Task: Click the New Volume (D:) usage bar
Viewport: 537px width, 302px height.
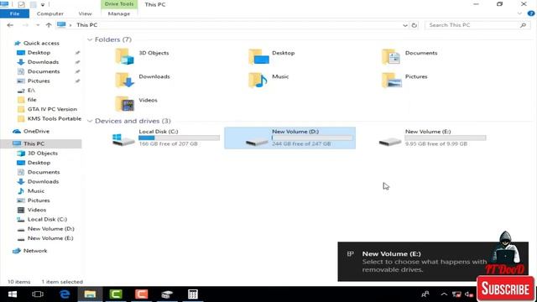Action: click(x=312, y=138)
